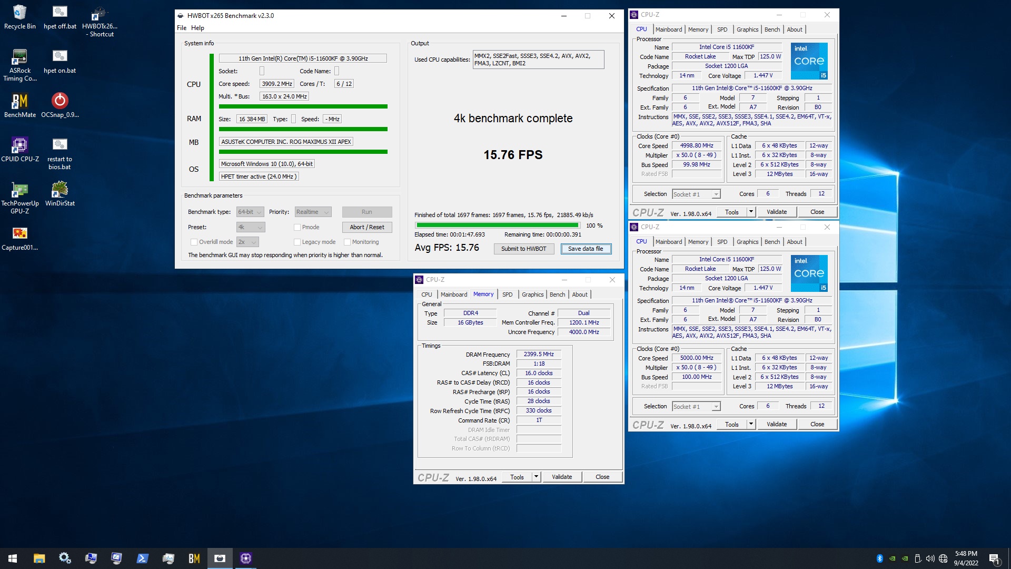
Task: Launch CPUID CPU-Z desktop shortcut
Action: pos(19,150)
